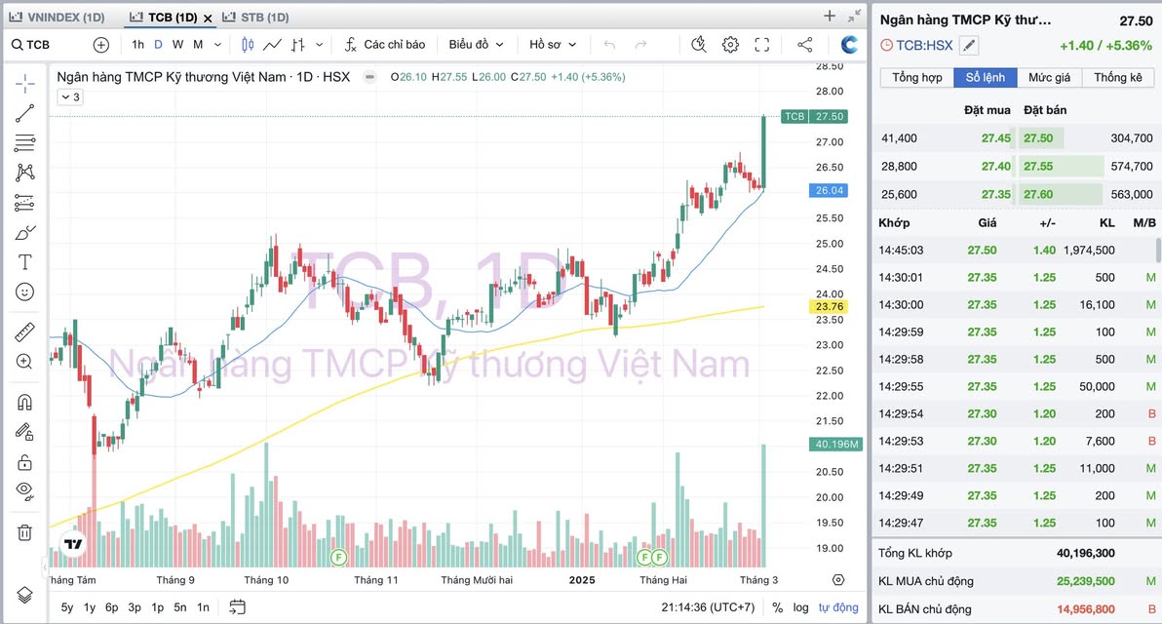The height and width of the screenshot is (624, 1162).
Task: Set range to 6p
Action: tap(112, 607)
